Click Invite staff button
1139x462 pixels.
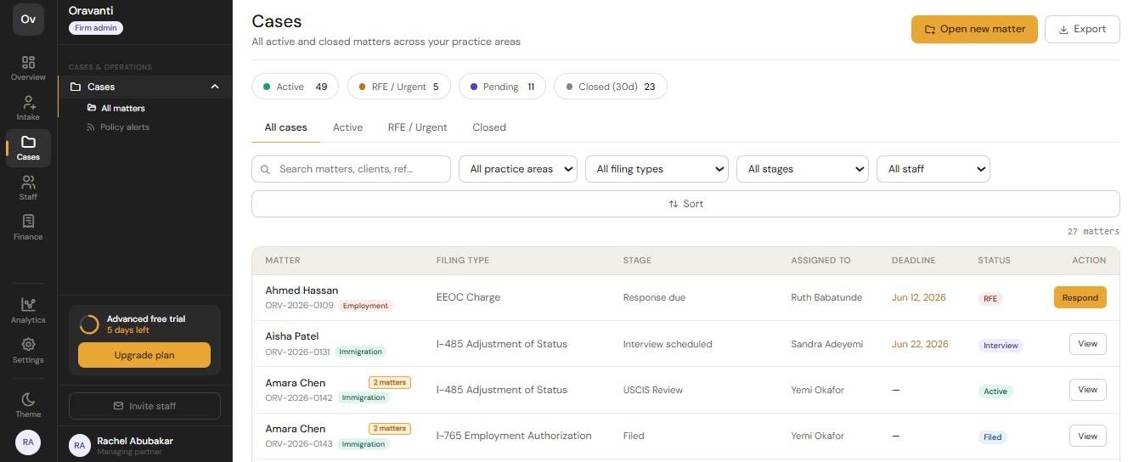click(144, 406)
